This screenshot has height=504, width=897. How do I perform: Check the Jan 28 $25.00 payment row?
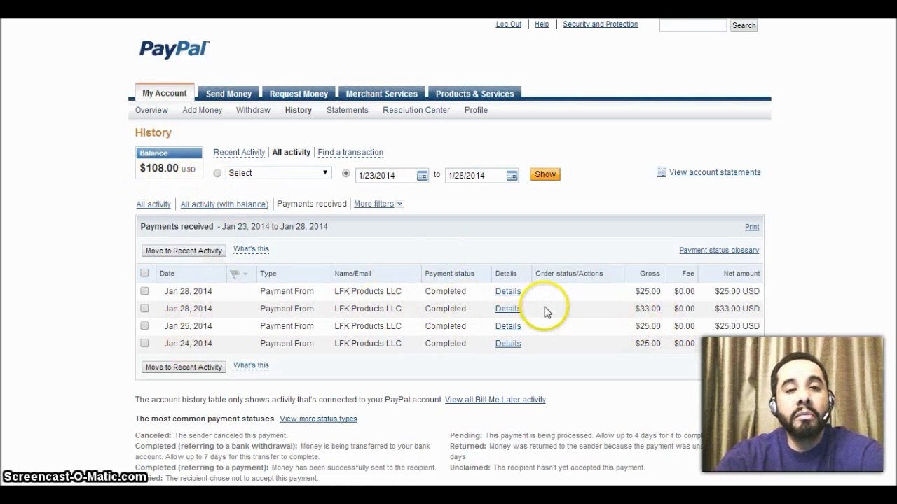[x=144, y=290]
